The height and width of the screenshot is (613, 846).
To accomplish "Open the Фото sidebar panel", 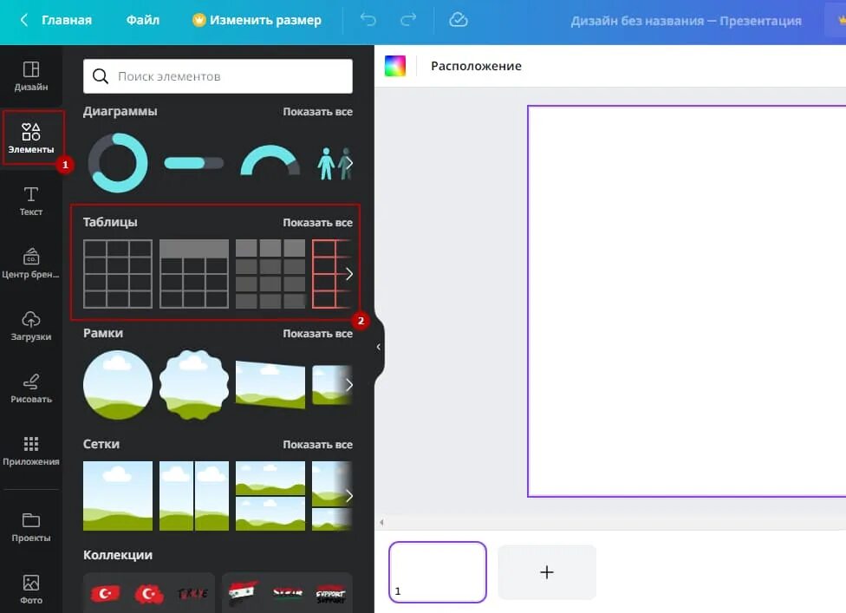I will tap(30, 590).
